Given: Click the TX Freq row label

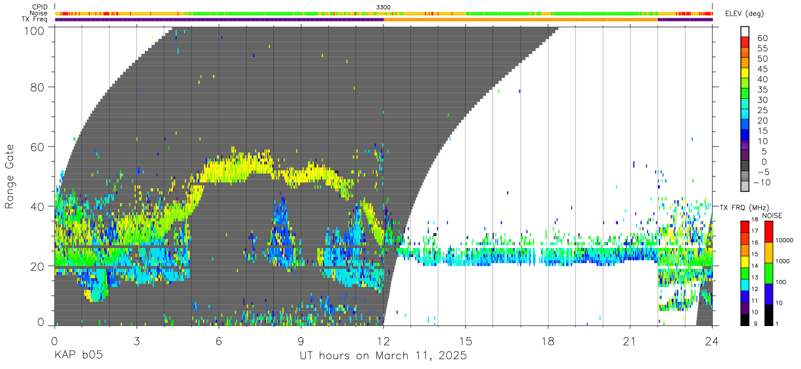Looking at the screenshot, I should 35,20.
